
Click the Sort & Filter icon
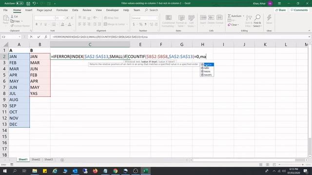point(249,17)
